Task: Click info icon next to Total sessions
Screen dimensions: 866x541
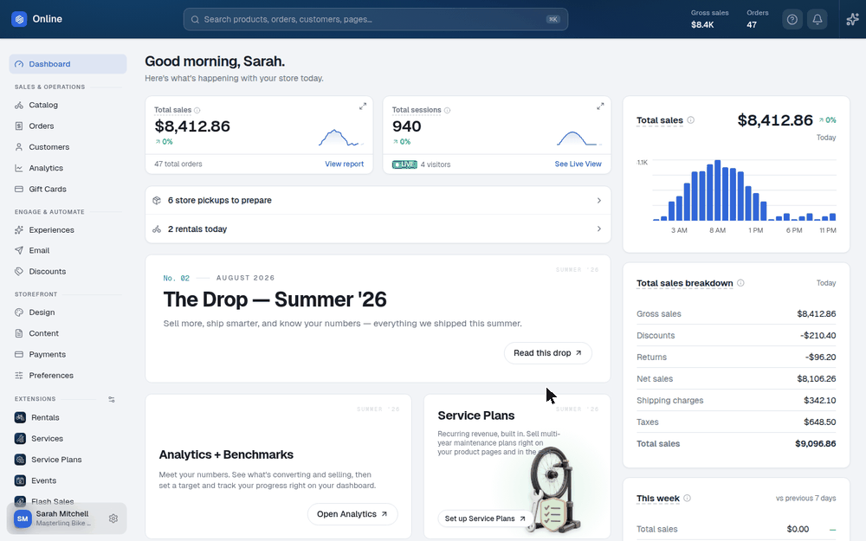Action: 448,111
